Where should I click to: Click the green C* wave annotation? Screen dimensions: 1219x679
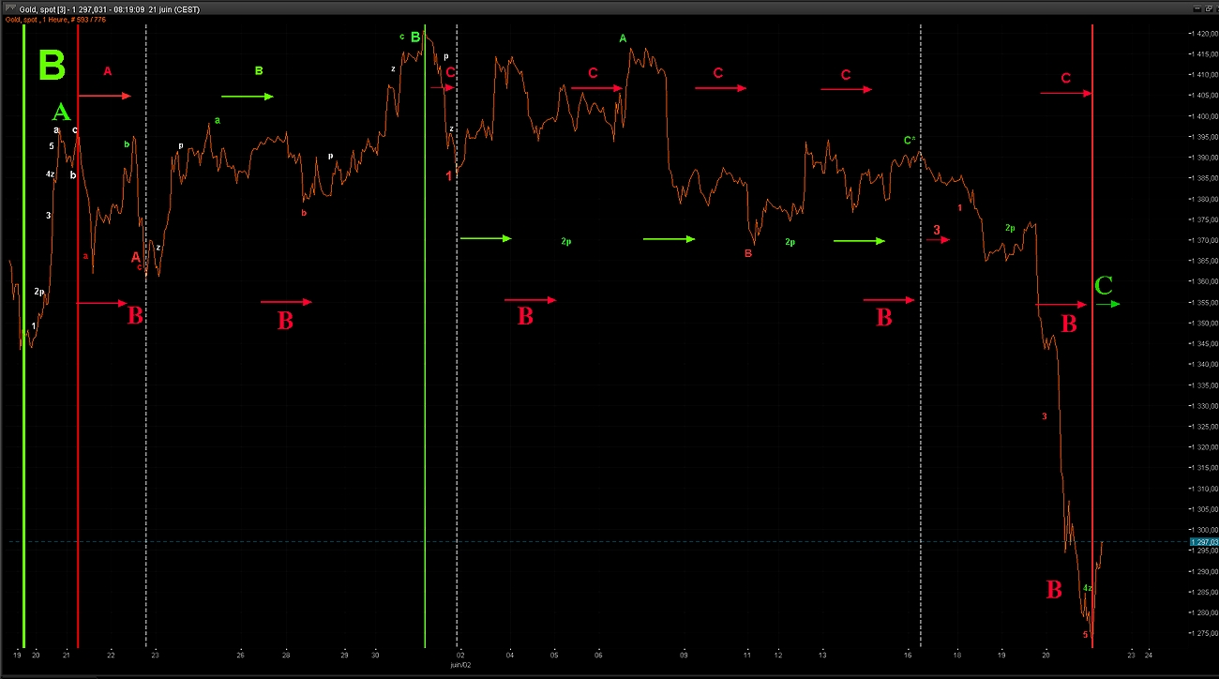[x=909, y=141]
